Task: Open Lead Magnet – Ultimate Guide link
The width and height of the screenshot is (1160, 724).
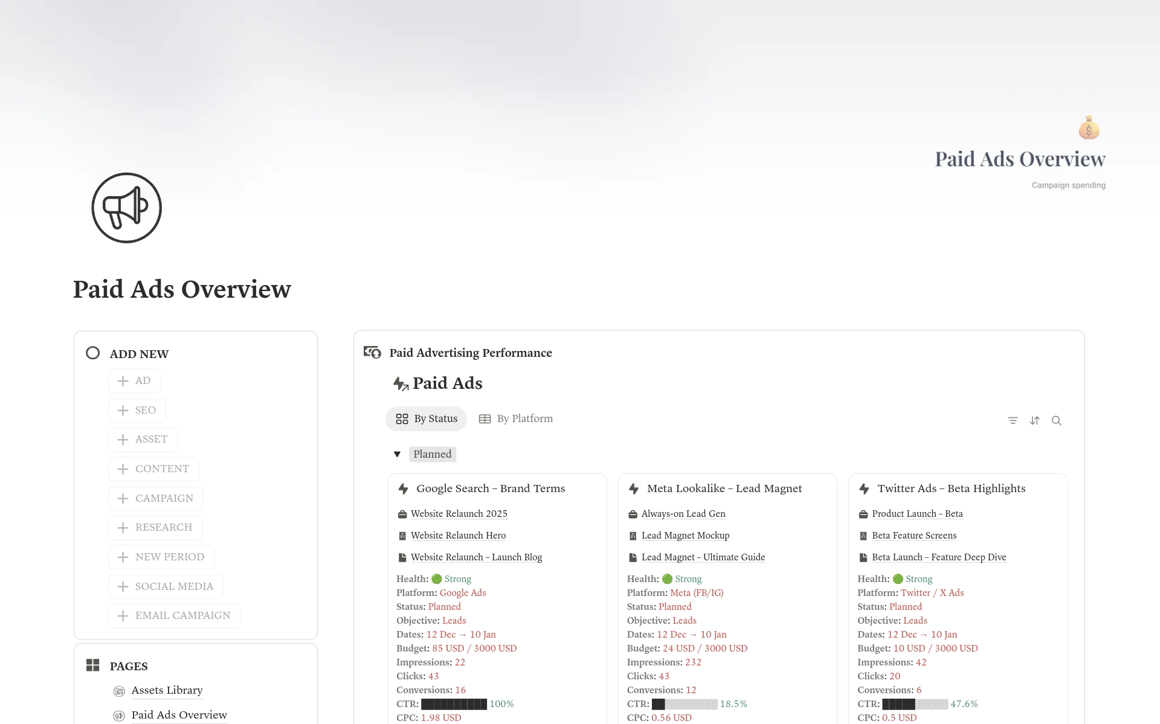Action: [703, 557]
